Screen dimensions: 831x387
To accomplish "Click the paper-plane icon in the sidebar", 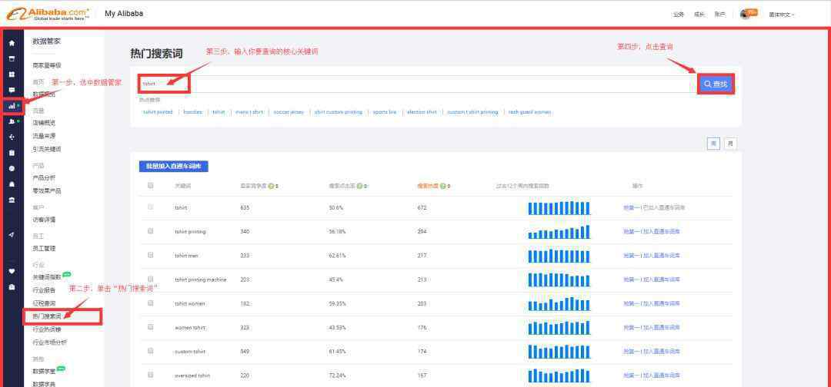I will click(x=12, y=235).
